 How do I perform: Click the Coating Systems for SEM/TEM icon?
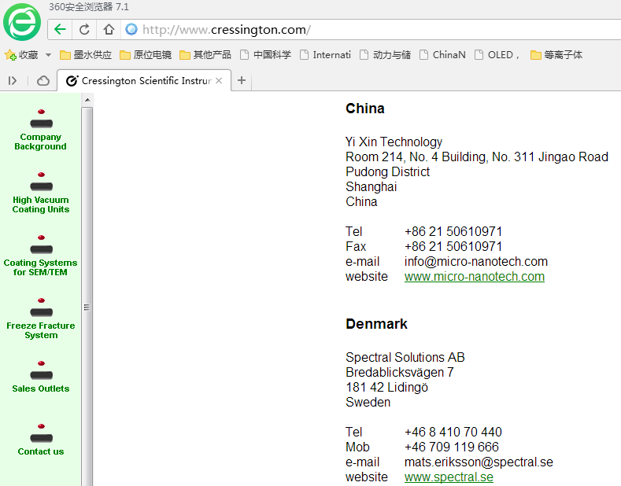pyautogui.click(x=41, y=245)
